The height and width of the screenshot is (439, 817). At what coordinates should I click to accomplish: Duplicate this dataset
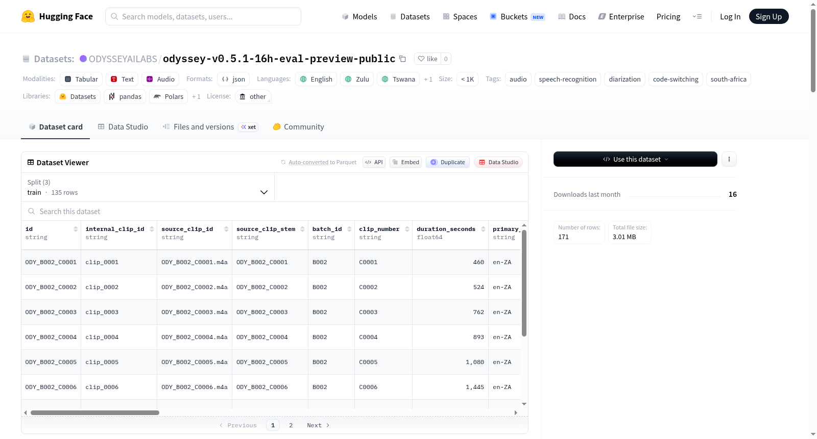tap(447, 162)
